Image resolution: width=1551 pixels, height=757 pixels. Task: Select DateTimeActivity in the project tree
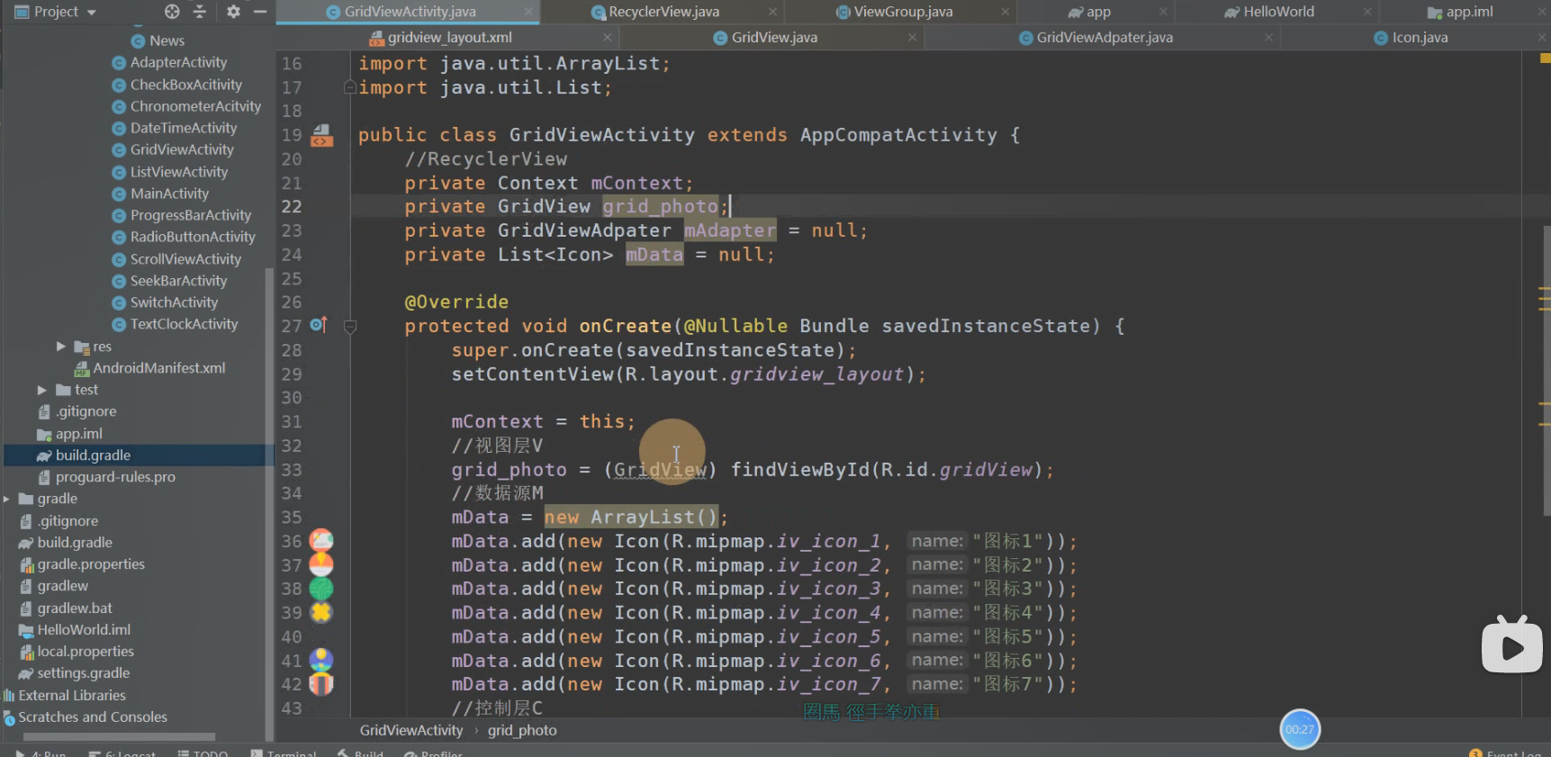click(184, 128)
